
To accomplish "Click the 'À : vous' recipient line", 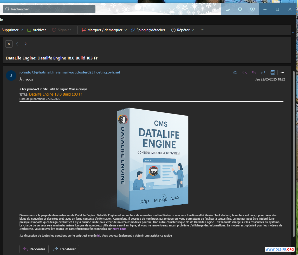I will [26, 79].
